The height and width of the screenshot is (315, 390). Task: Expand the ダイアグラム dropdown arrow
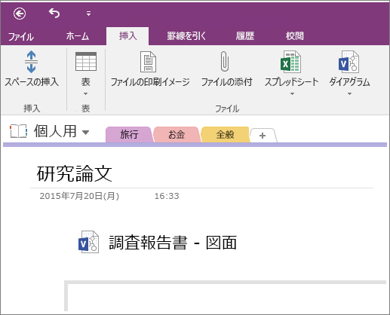pos(349,93)
